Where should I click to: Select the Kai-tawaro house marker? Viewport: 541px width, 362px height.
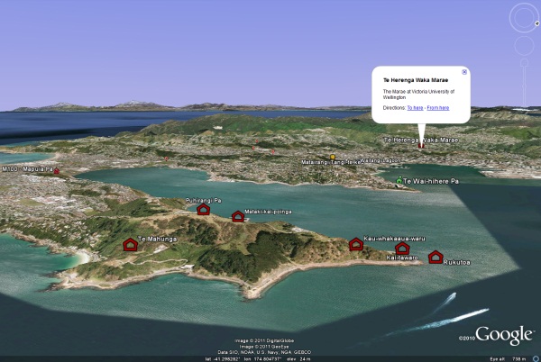402,248
